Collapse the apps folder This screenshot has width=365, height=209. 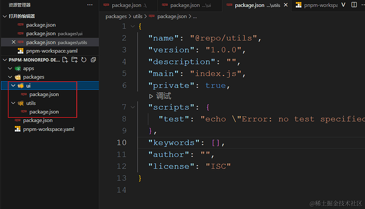pos(10,68)
